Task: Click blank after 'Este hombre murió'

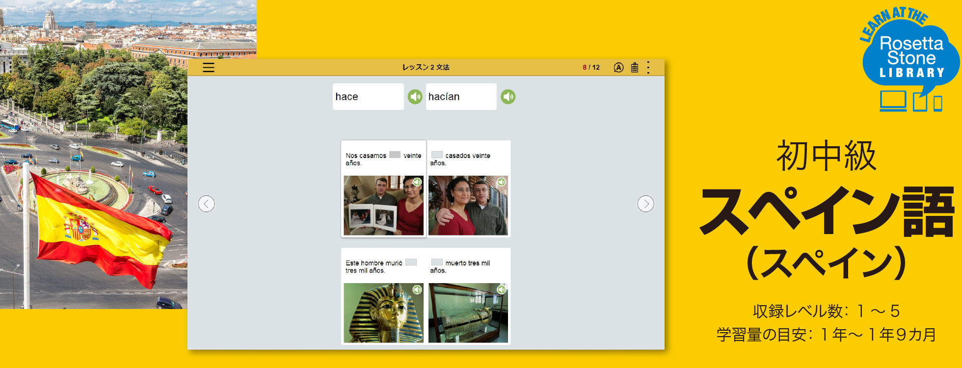Action: tap(411, 263)
